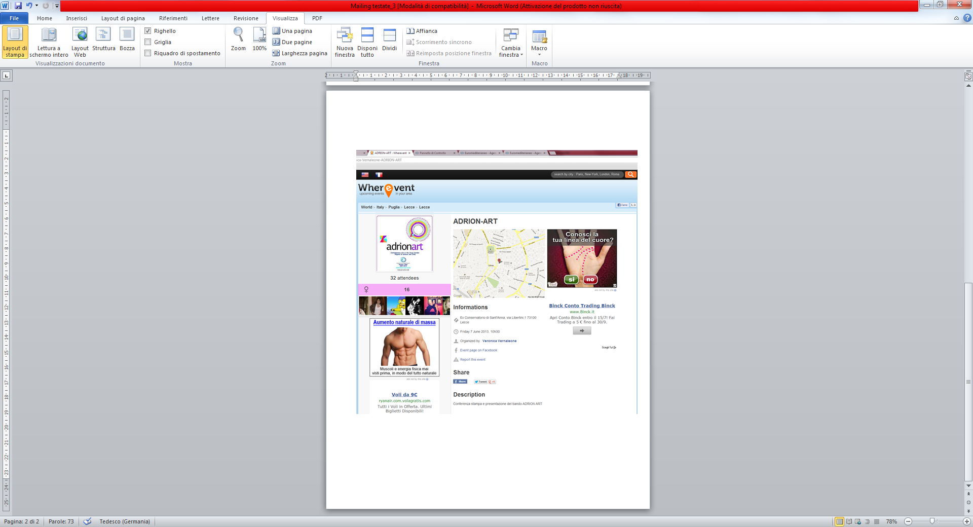The height and width of the screenshot is (527, 973).
Task: Select outline view status bar icon
Action: tap(867, 521)
